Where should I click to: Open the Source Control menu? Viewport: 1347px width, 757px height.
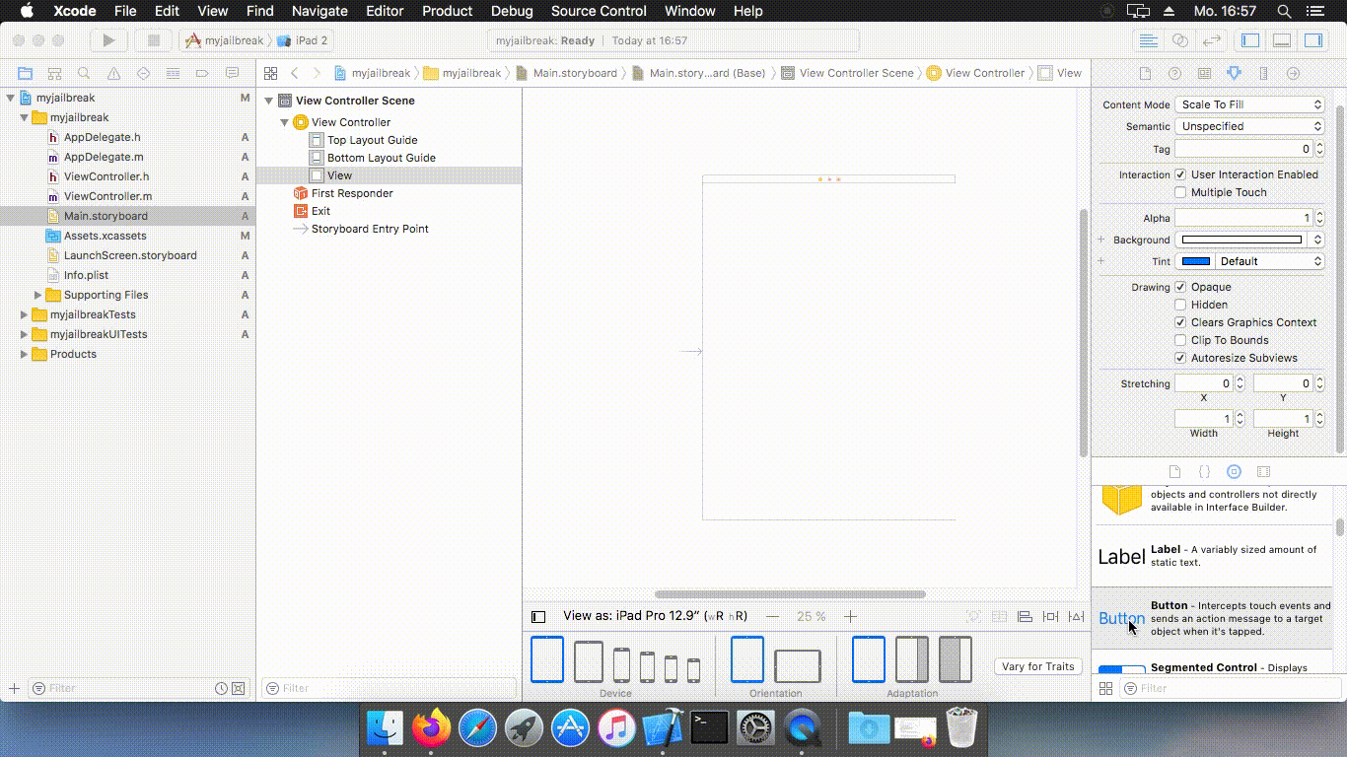point(599,11)
